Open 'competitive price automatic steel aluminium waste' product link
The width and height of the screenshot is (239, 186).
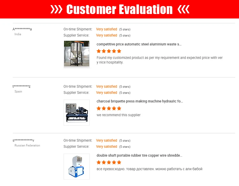pyautogui.click(x=139, y=44)
